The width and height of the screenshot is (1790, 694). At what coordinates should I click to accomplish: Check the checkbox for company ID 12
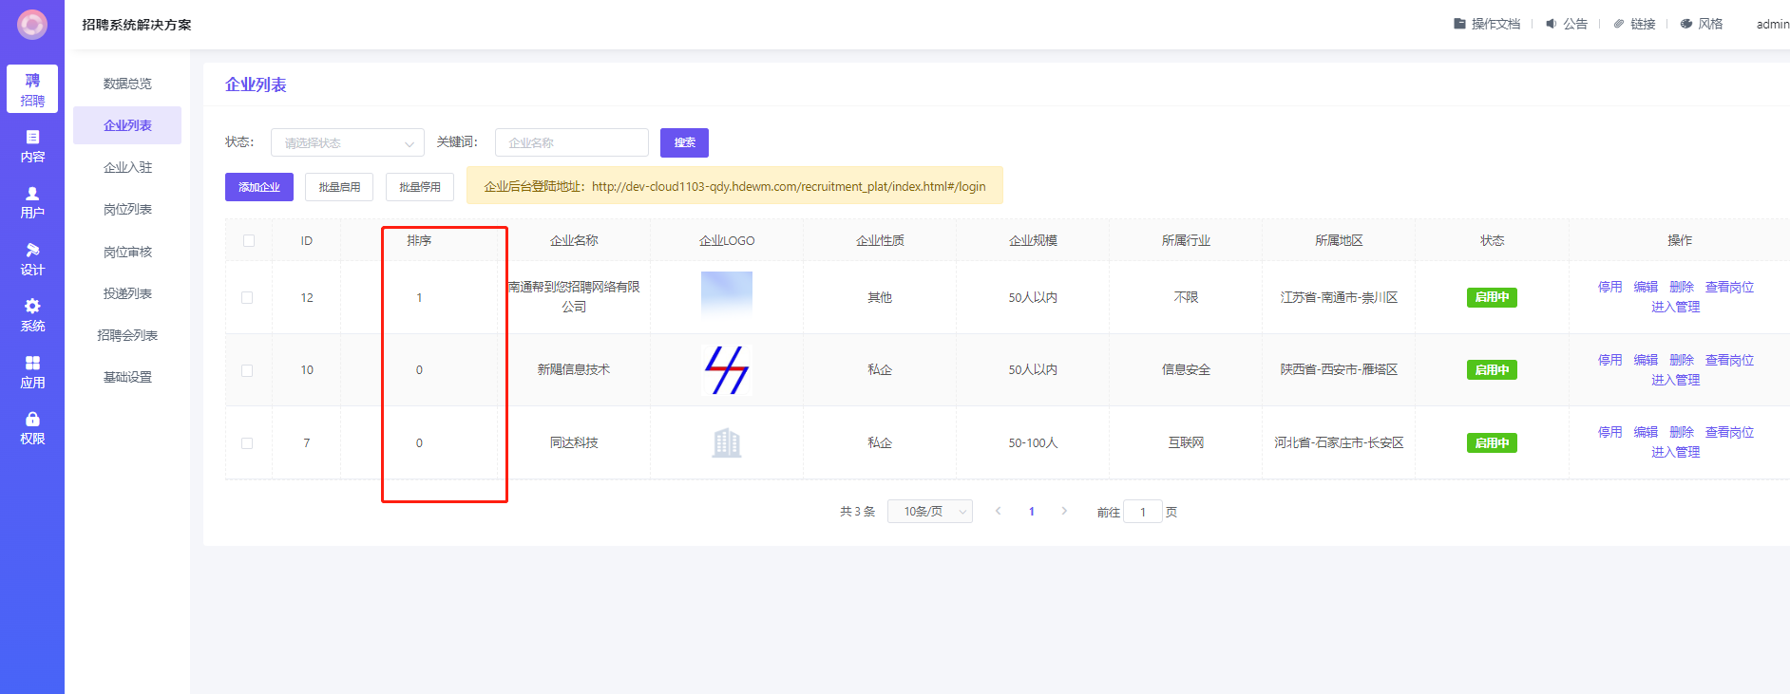(x=247, y=298)
